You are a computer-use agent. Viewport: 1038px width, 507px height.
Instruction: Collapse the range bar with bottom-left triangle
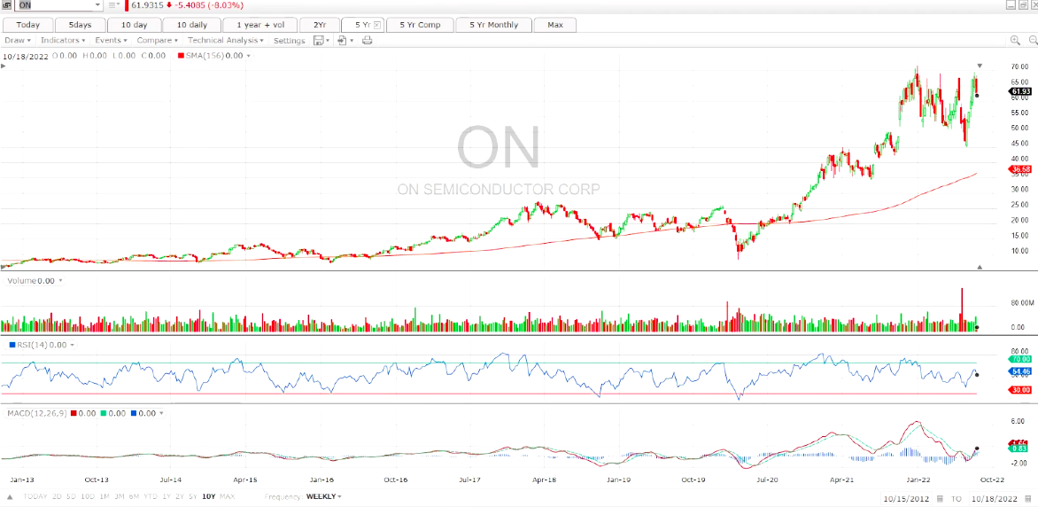(10, 496)
